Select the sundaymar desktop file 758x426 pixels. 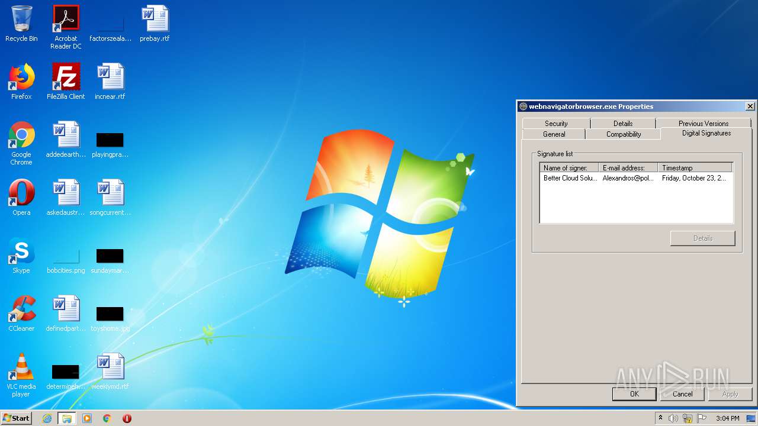pyautogui.click(x=110, y=260)
